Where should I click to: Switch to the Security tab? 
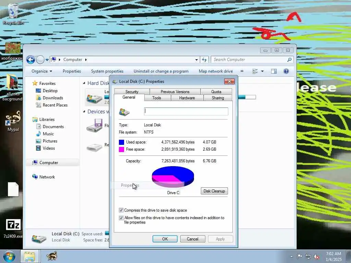tap(132, 92)
